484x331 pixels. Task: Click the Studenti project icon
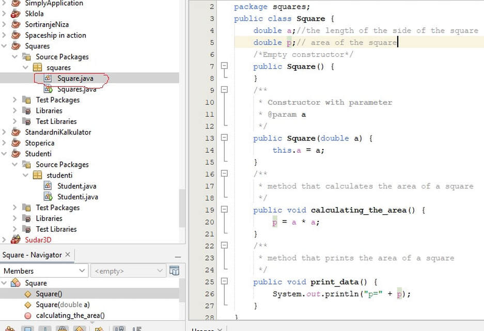15,154
